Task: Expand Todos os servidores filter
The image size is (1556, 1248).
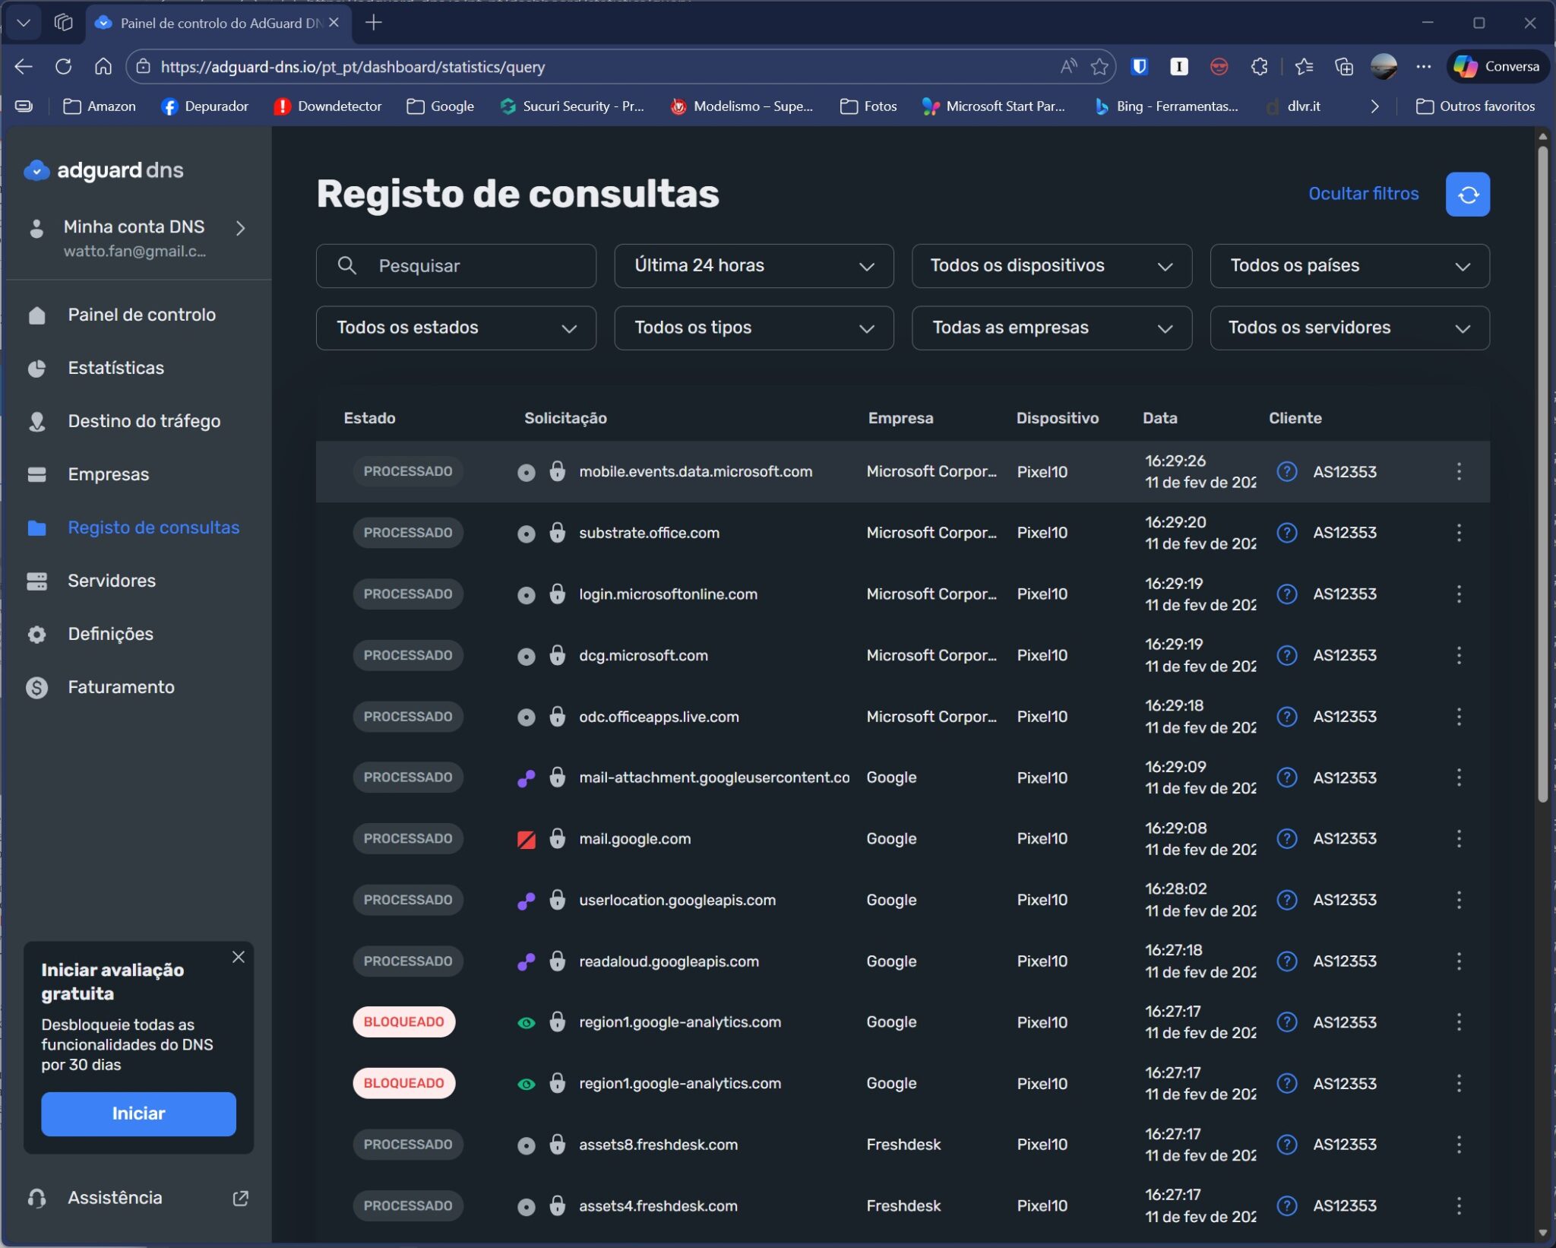Action: pyautogui.click(x=1349, y=328)
